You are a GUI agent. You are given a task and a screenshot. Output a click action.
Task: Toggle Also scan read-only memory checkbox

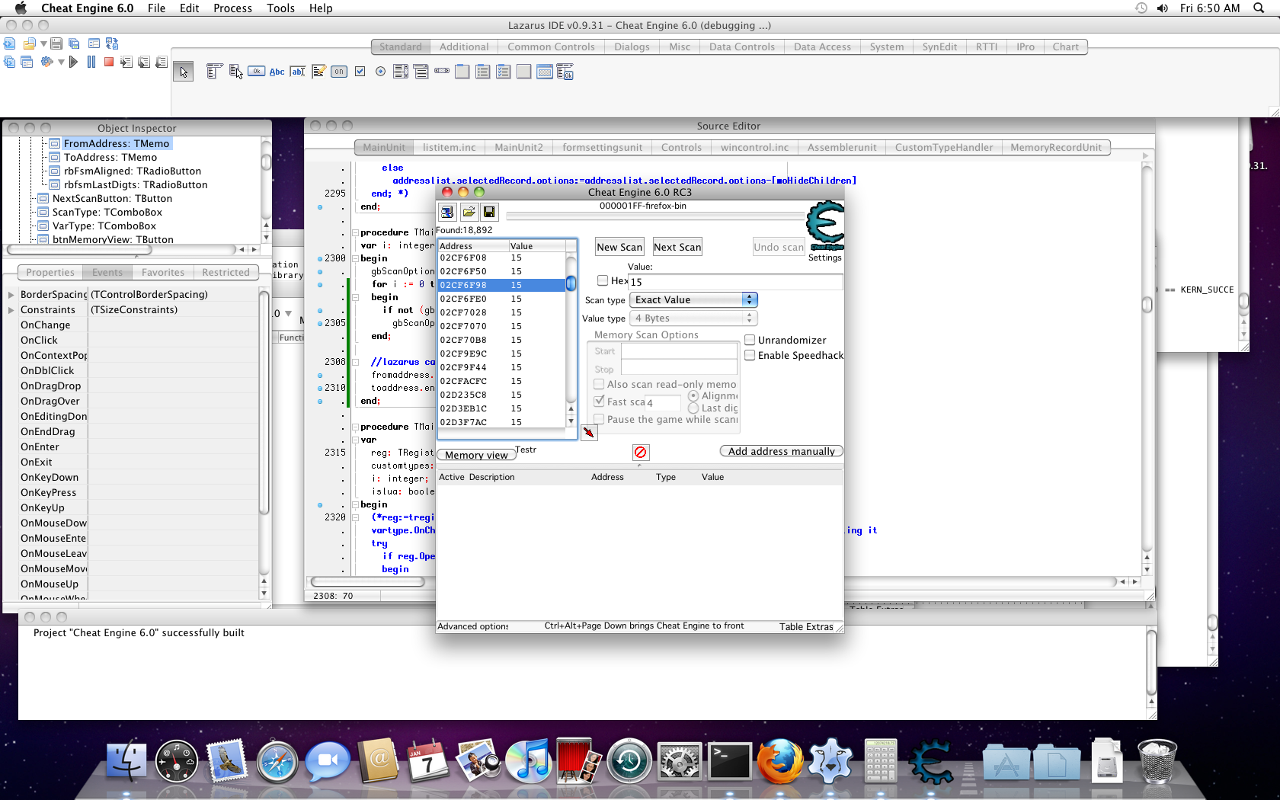coord(599,384)
